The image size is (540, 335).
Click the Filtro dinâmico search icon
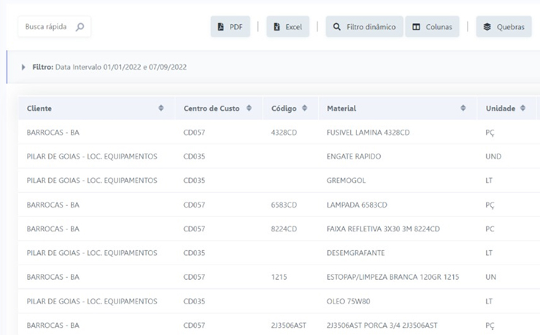tap(336, 27)
